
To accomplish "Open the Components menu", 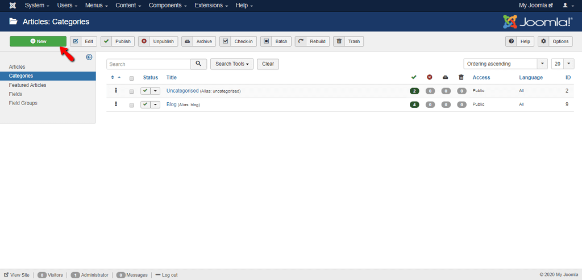I will point(168,6).
